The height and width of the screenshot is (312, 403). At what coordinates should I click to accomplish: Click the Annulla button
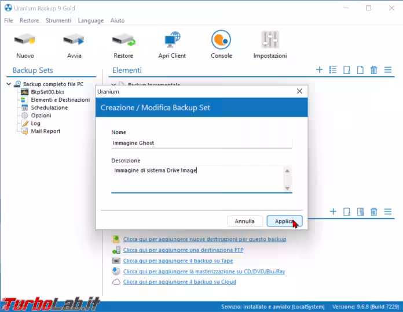click(x=245, y=221)
